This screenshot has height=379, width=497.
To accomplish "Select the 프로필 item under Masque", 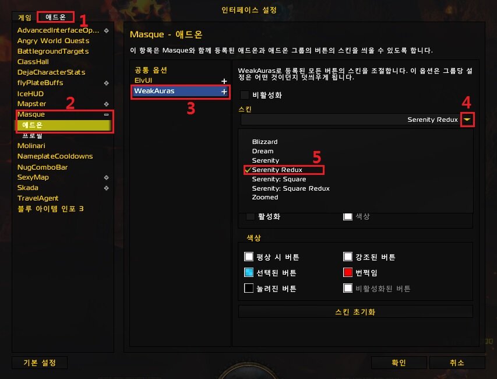I will tap(32, 136).
